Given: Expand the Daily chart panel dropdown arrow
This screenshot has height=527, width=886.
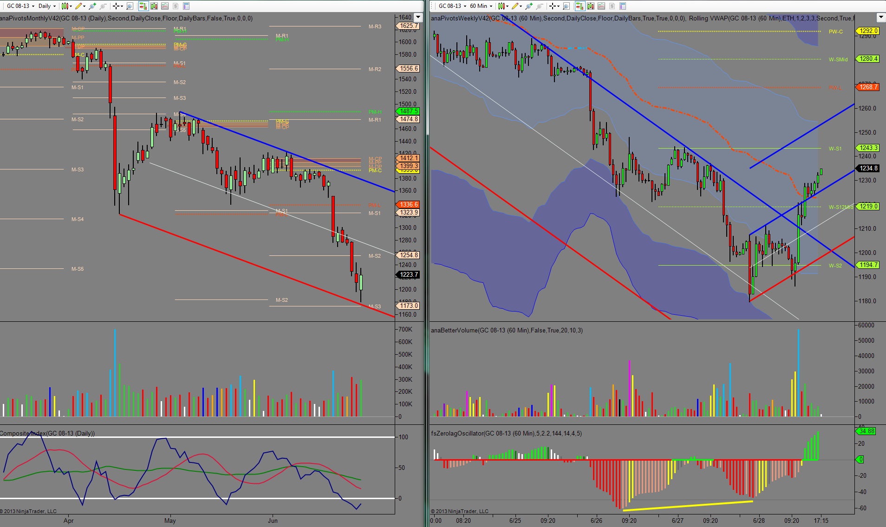Looking at the screenshot, I should tap(418, 18).
